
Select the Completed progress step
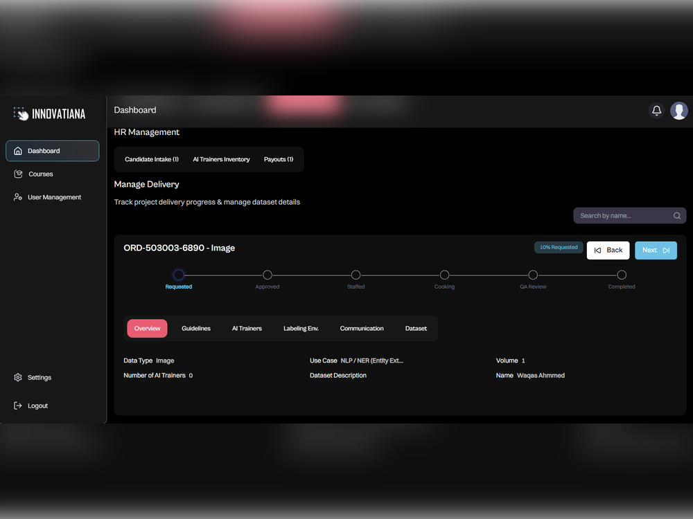point(622,275)
